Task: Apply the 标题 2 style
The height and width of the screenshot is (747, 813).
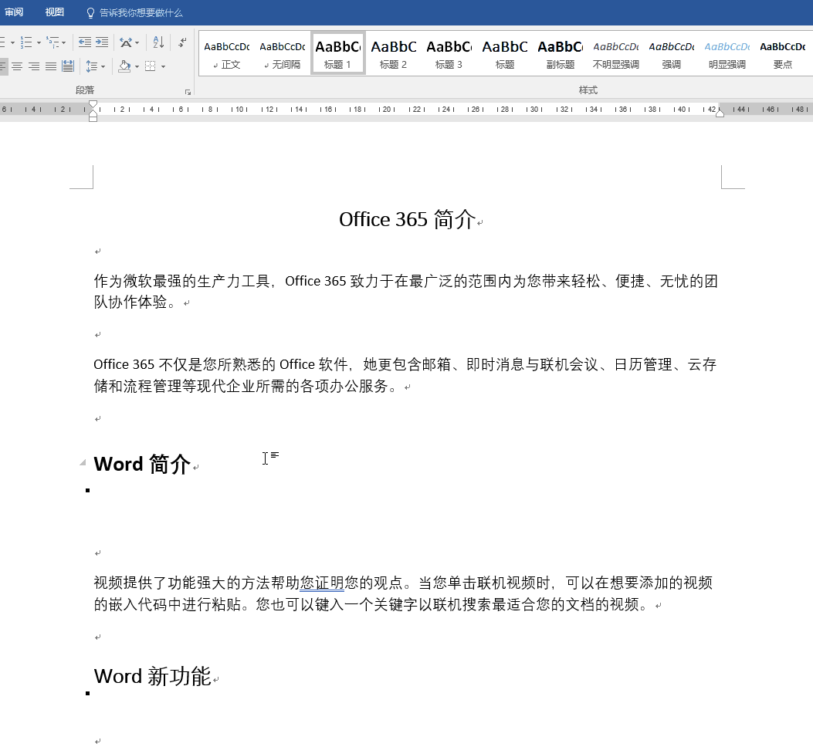Action: pos(394,54)
